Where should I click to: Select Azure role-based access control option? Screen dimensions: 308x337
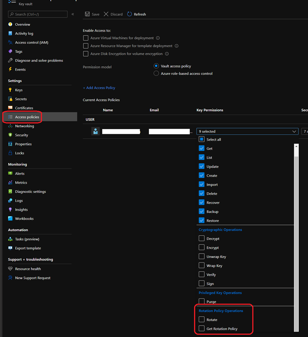[156, 74]
